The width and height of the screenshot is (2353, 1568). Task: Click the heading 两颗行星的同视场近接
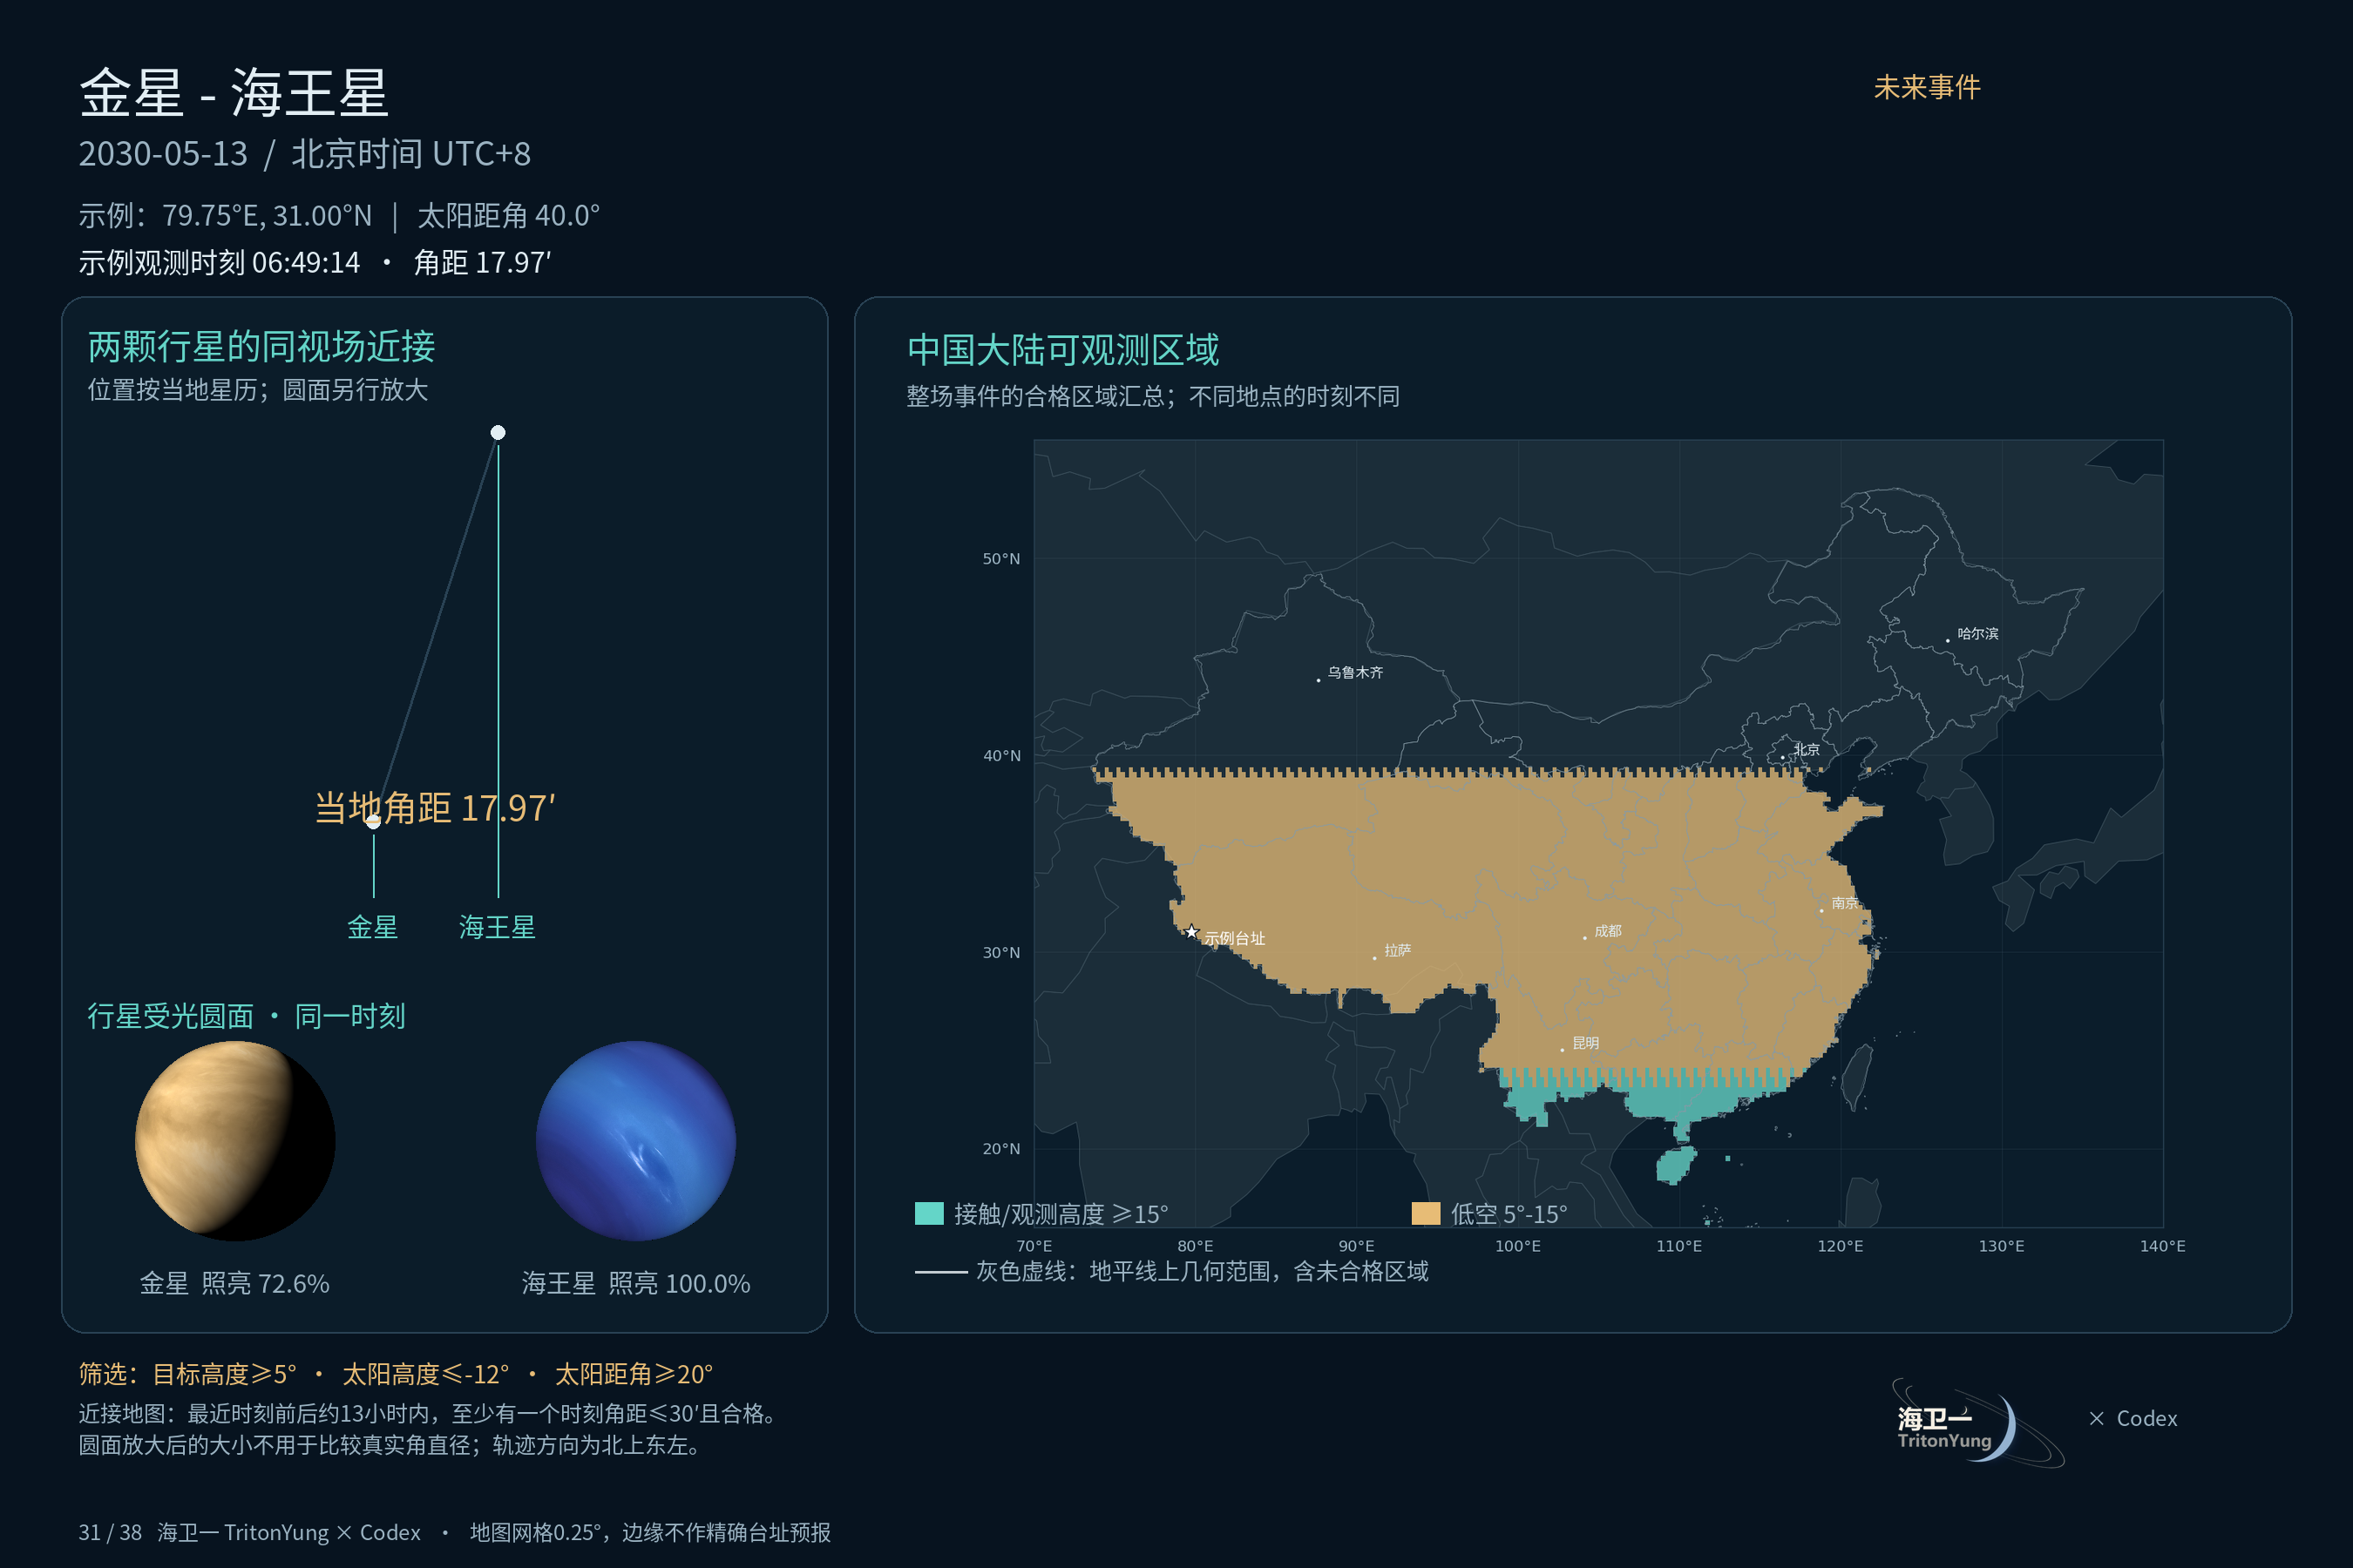pos(262,347)
